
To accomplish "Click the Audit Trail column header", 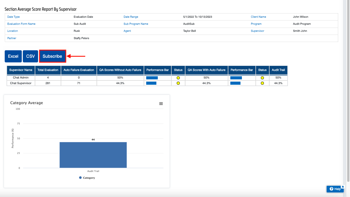I will click(278, 70).
